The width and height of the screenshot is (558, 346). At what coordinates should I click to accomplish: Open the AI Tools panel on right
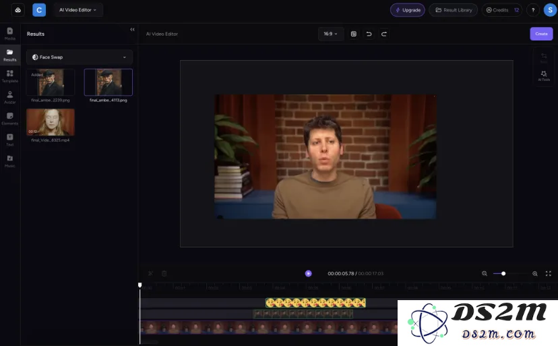coord(544,76)
